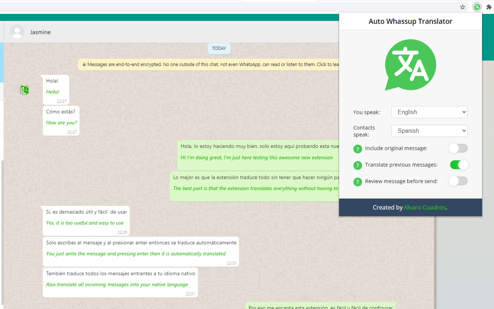The image size is (494, 309).
Task: Open the You speak language dropdown
Action: [x=429, y=112]
